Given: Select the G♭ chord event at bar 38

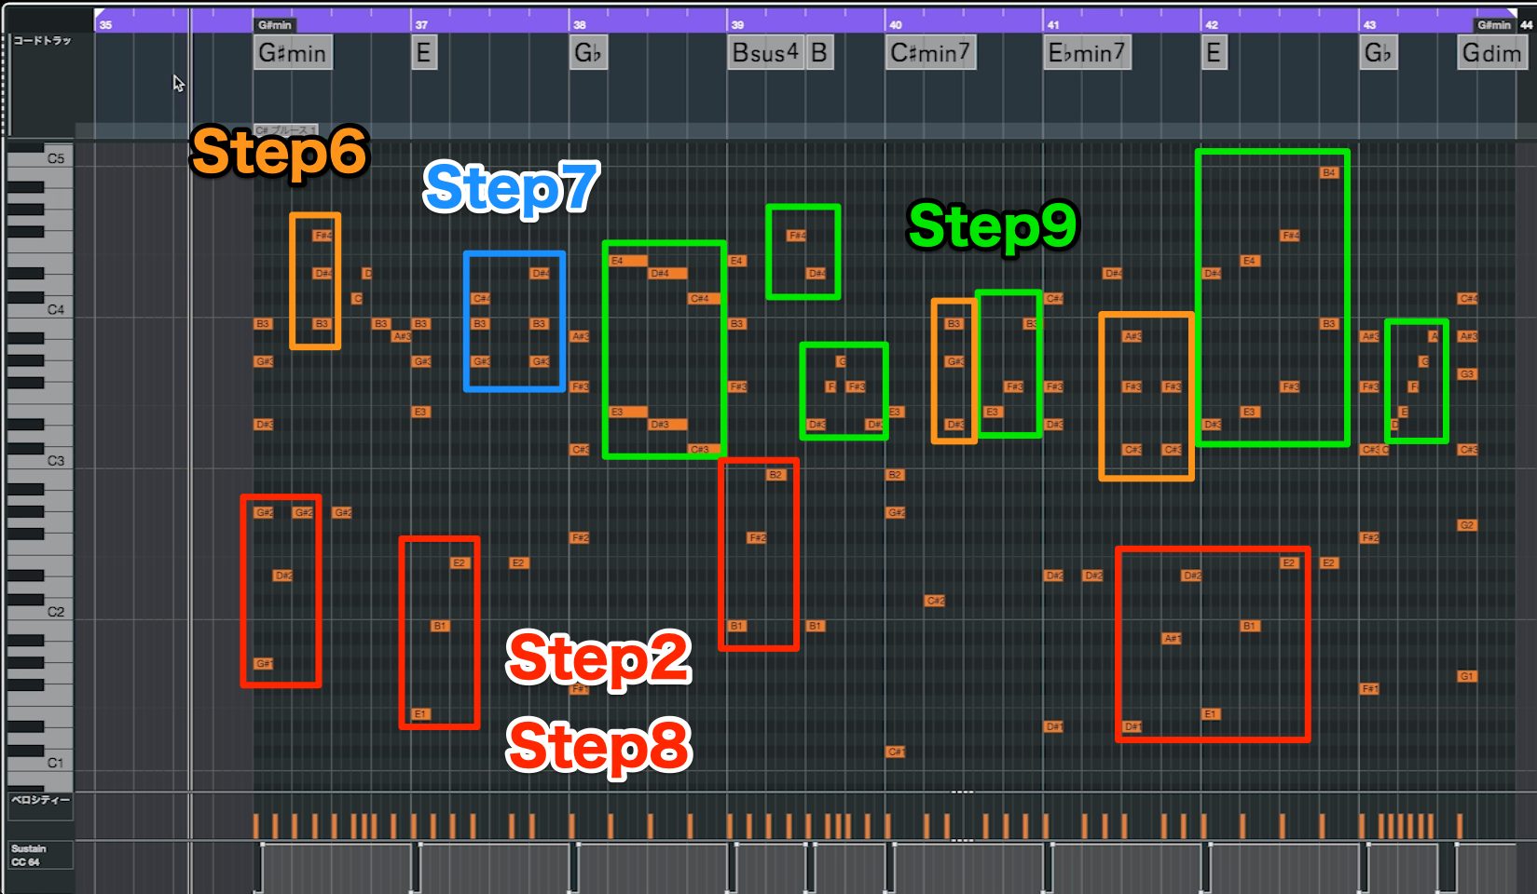Looking at the screenshot, I should click(x=587, y=53).
